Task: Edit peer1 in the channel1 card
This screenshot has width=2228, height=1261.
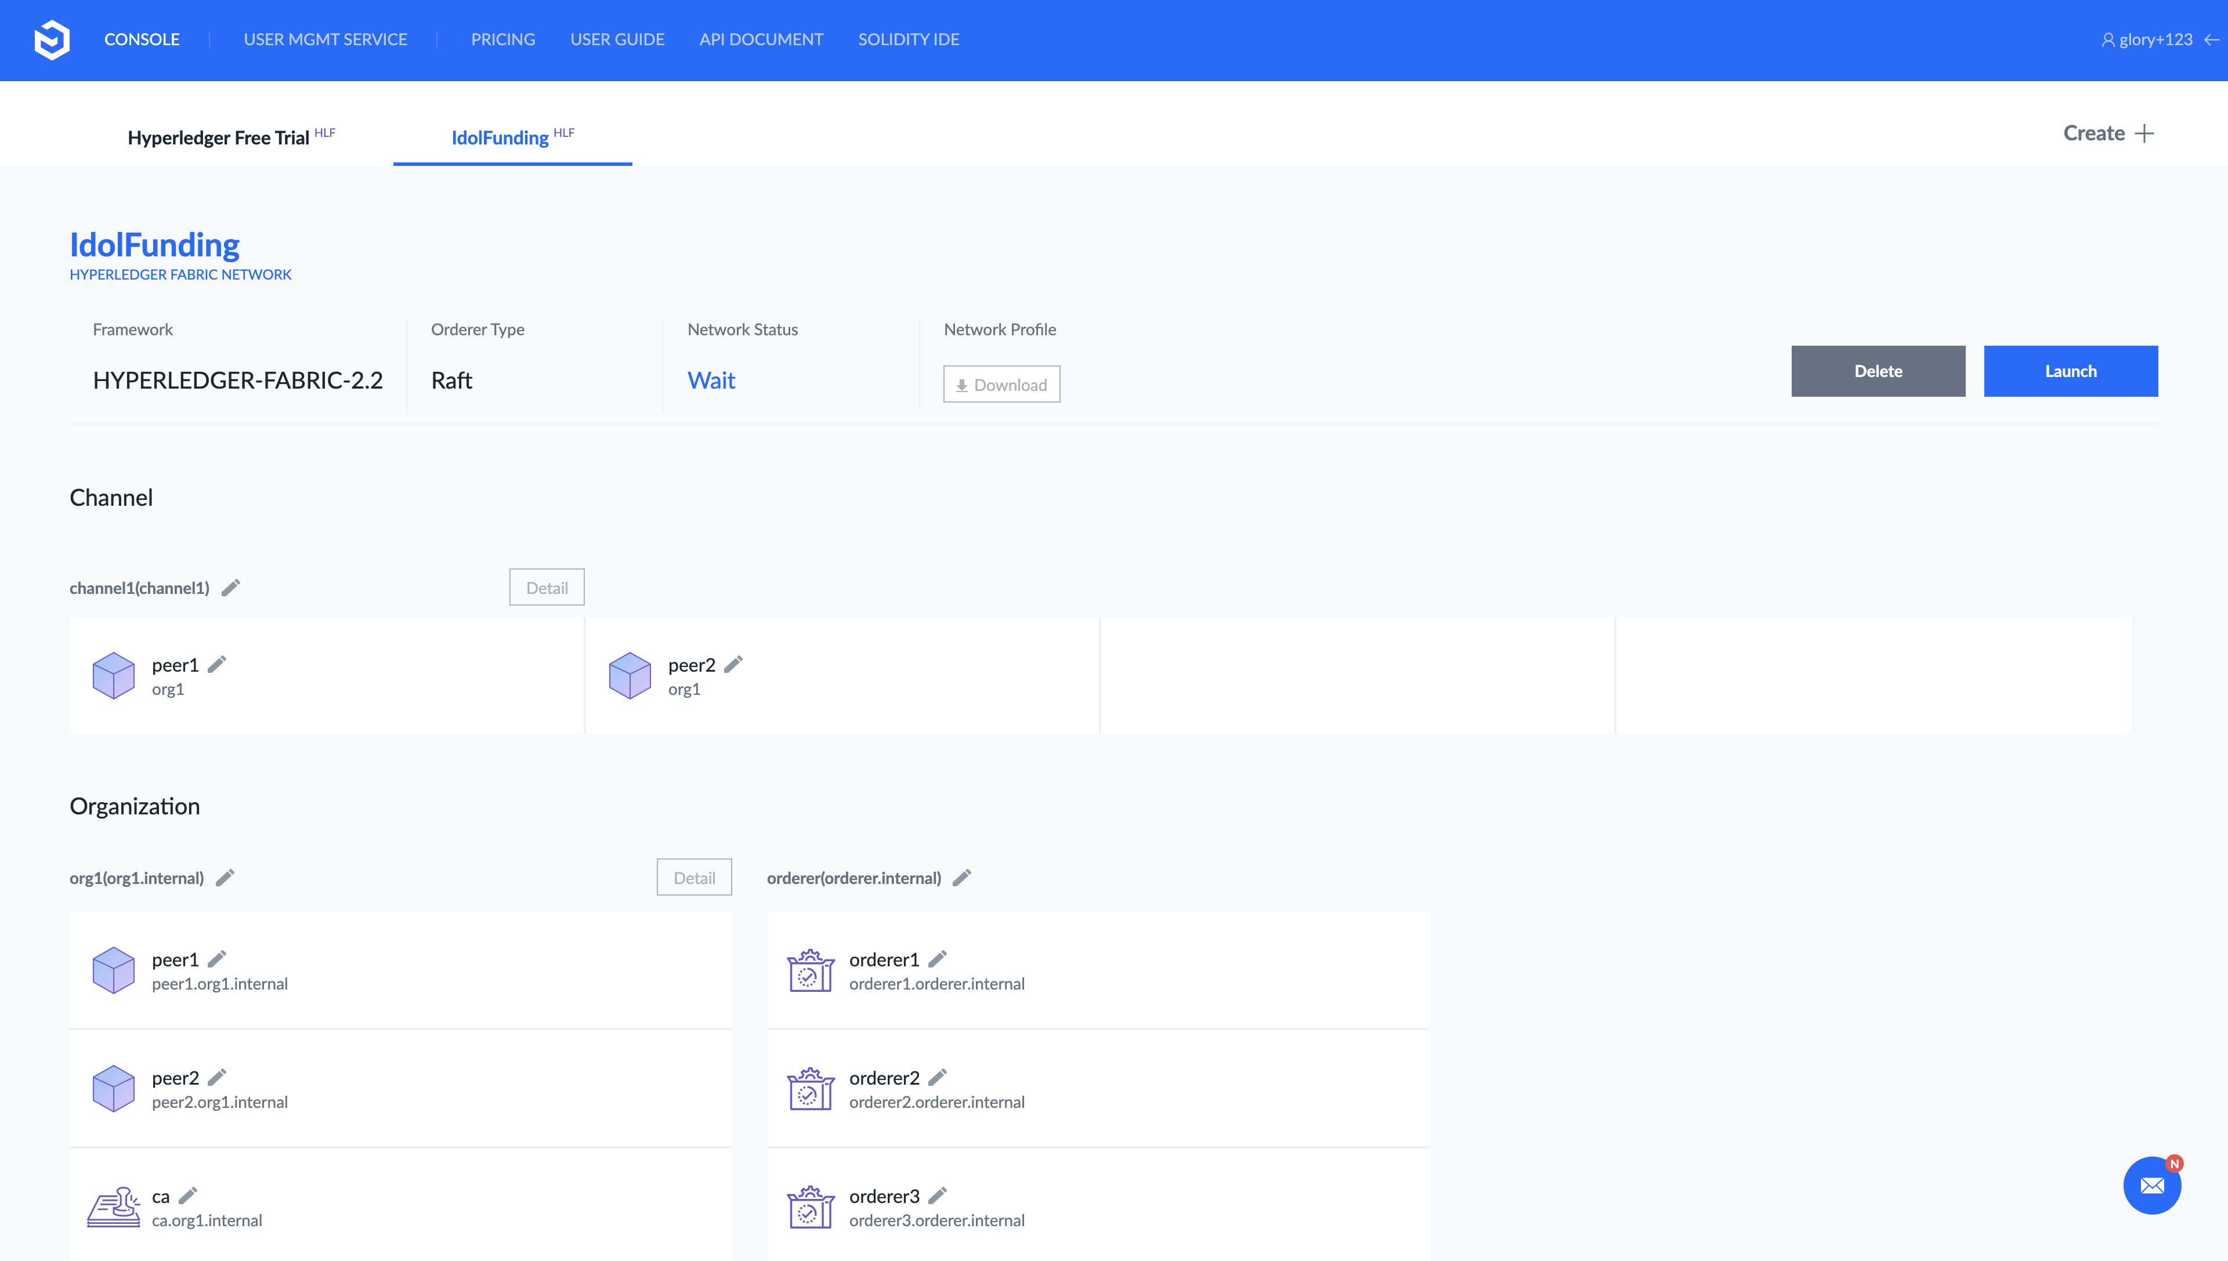Action: point(216,664)
